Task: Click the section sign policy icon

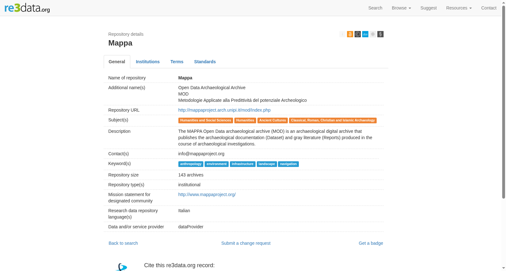Action: click(x=380, y=34)
